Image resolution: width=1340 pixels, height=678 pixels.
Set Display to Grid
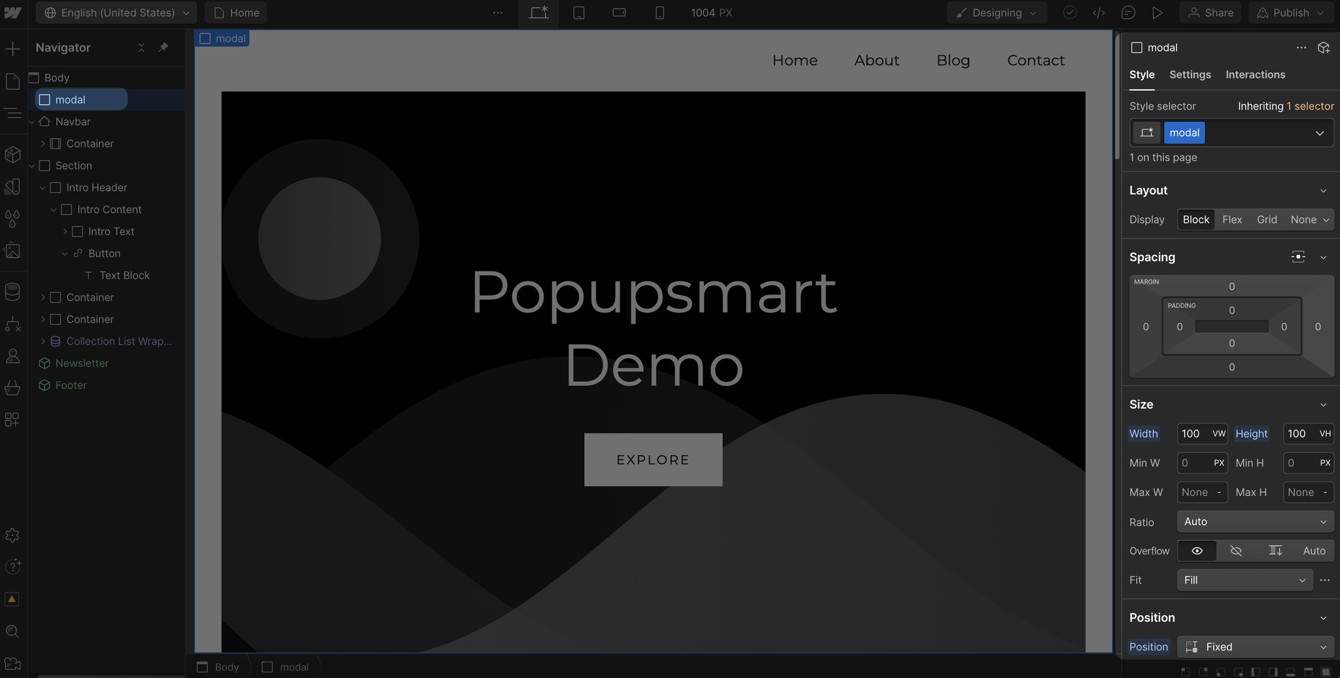click(1267, 220)
